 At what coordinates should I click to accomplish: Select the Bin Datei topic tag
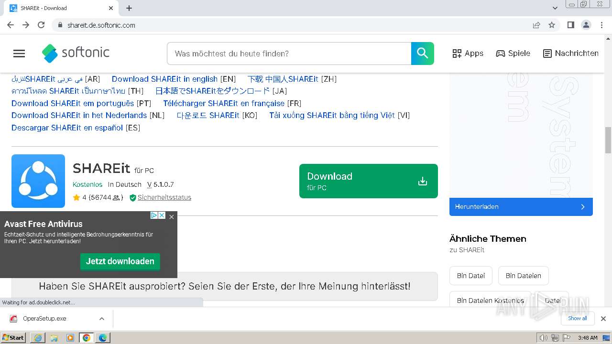[x=471, y=276]
